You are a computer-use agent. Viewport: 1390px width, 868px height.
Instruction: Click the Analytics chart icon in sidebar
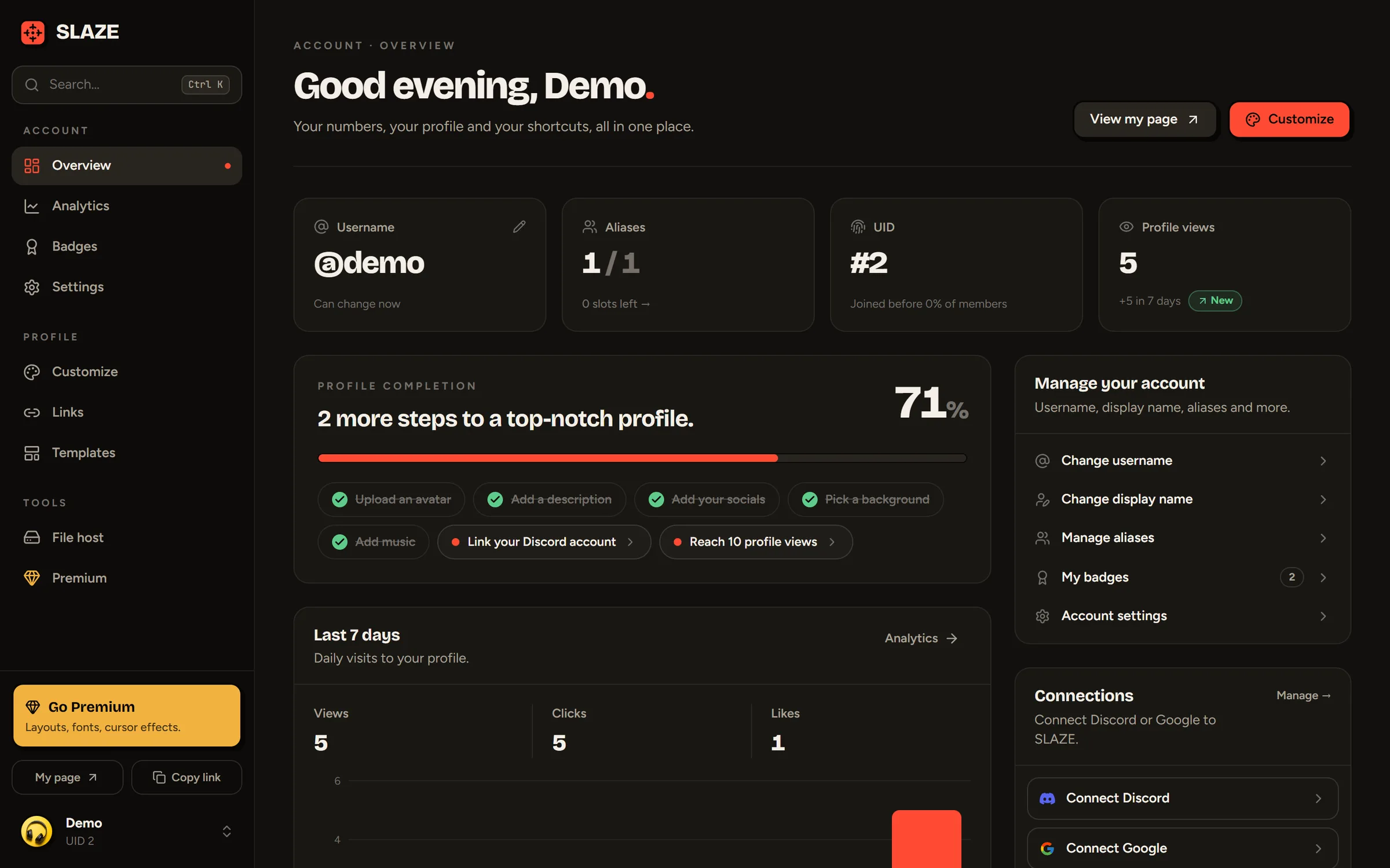pyautogui.click(x=32, y=206)
